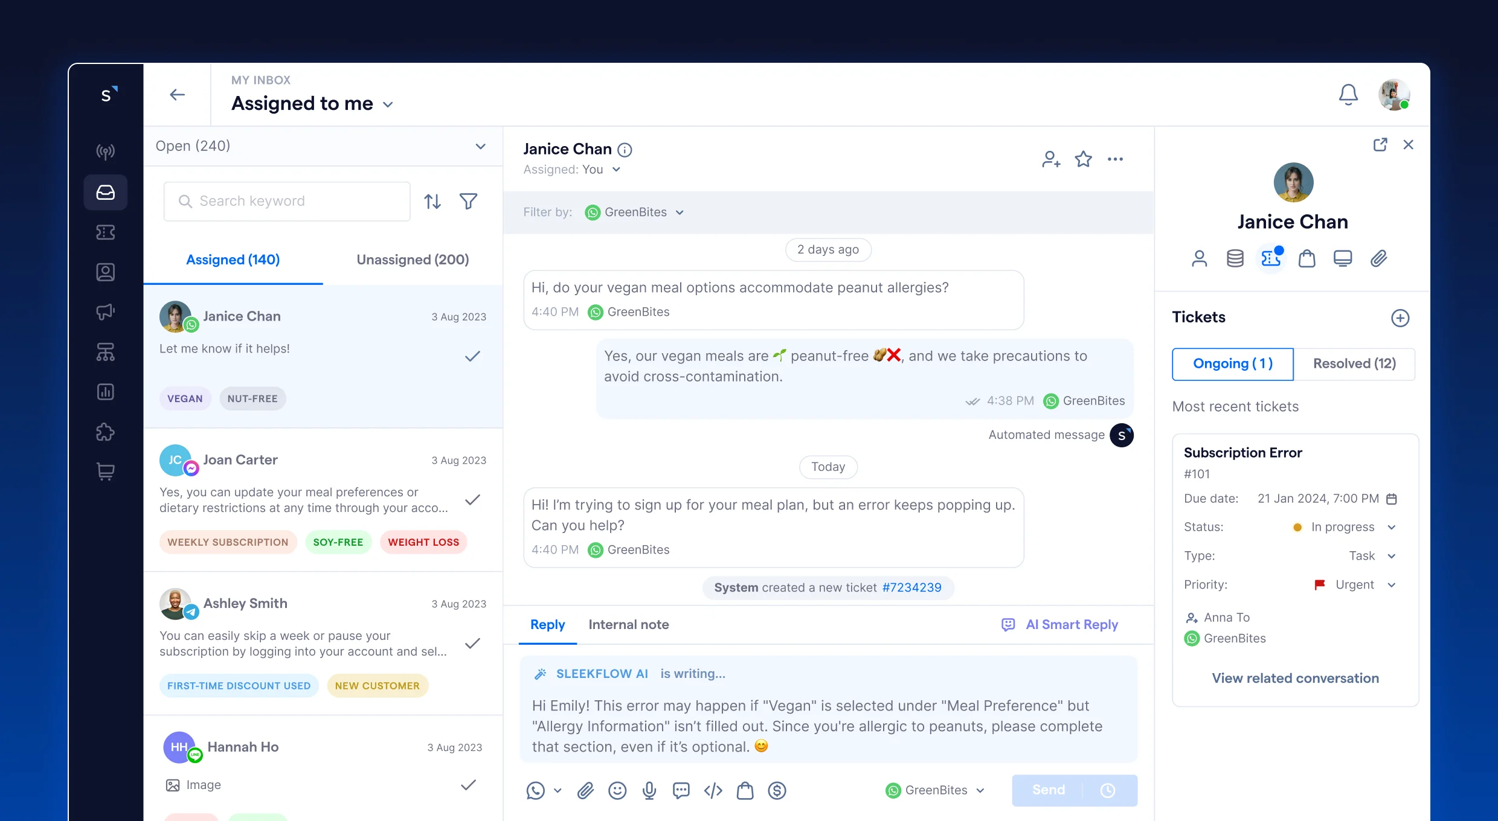
Task: Star the Janice Chan conversation
Action: click(1084, 159)
